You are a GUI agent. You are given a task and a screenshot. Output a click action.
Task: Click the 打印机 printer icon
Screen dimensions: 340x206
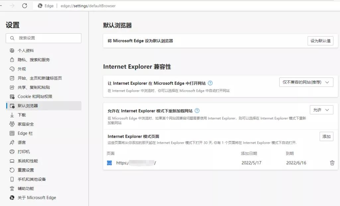(x=12, y=152)
